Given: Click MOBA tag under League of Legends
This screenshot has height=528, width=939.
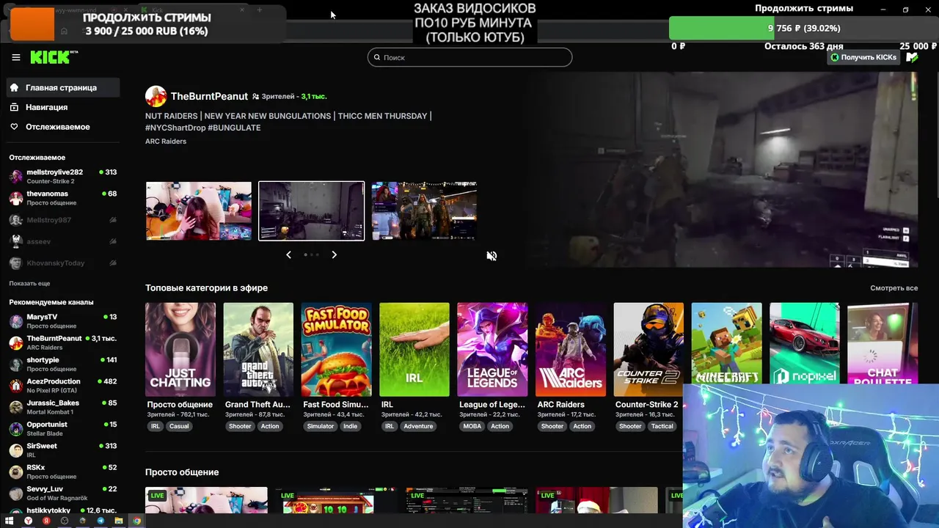Looking at the screenshot, I should [472, 426].
